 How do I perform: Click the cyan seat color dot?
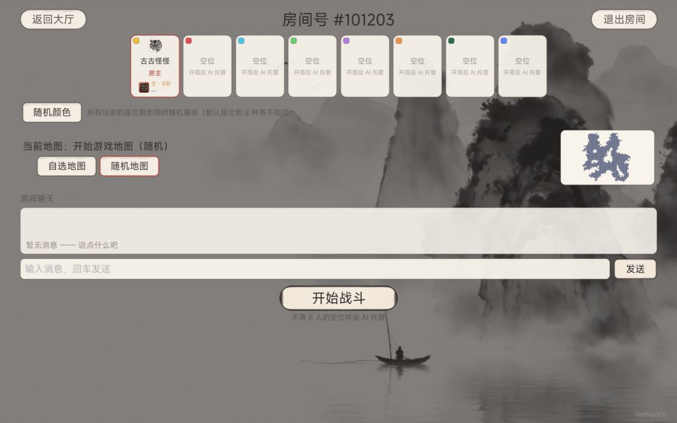point(241,41)
